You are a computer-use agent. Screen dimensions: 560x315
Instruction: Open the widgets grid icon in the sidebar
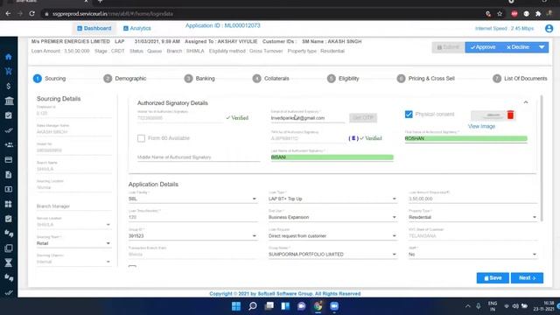pyautogui.click(x=9, y=204)
